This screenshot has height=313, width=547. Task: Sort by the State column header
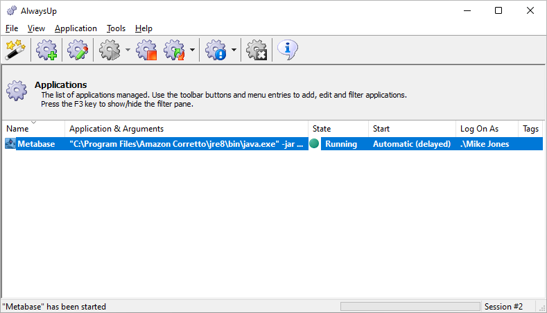tap(338, 129)
